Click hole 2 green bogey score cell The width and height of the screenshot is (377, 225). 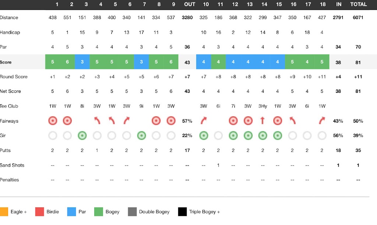(67, 62)
